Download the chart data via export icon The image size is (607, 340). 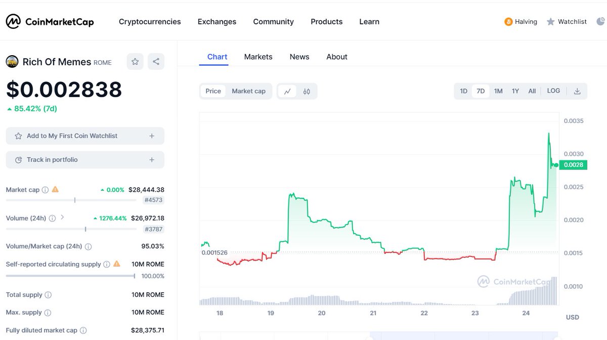(577, 91)
